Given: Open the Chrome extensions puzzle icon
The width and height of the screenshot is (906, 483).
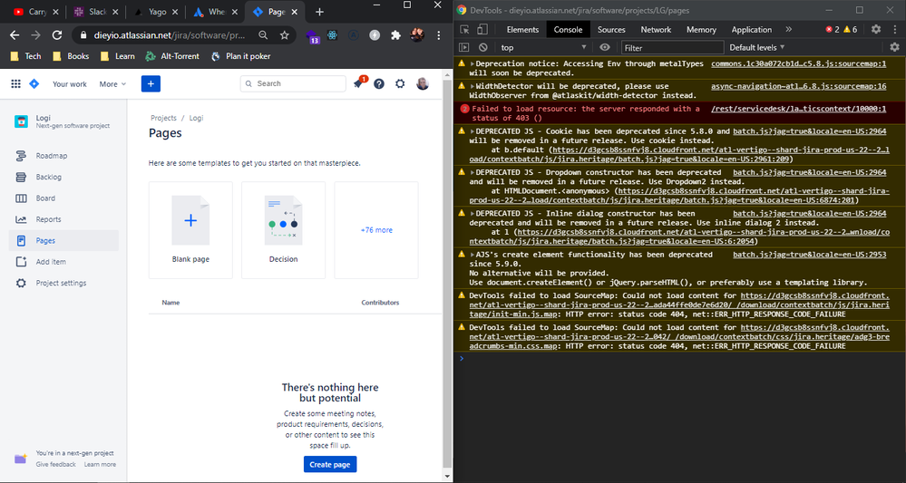Looking at the screenshot, I should (x=395, y=35).
